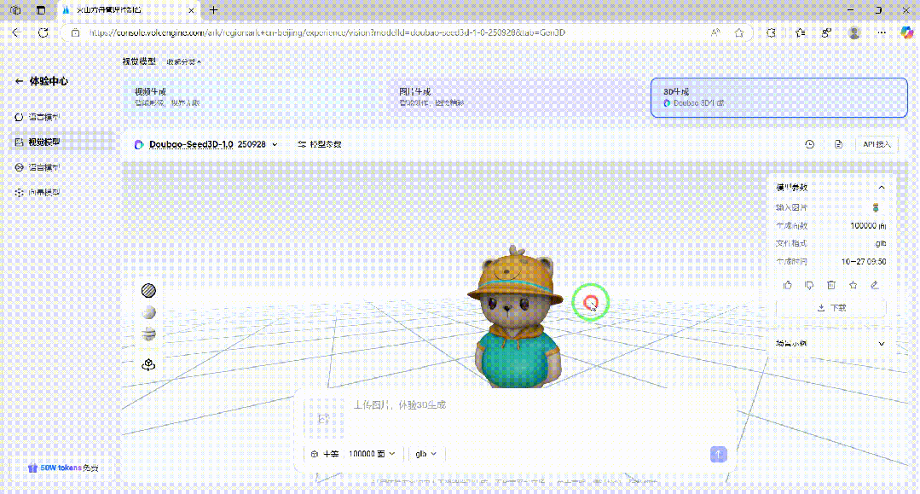This screenshot has width=920, height=494.
Task: Click the thumbs-down dislike icon
Action: [809, 285]
